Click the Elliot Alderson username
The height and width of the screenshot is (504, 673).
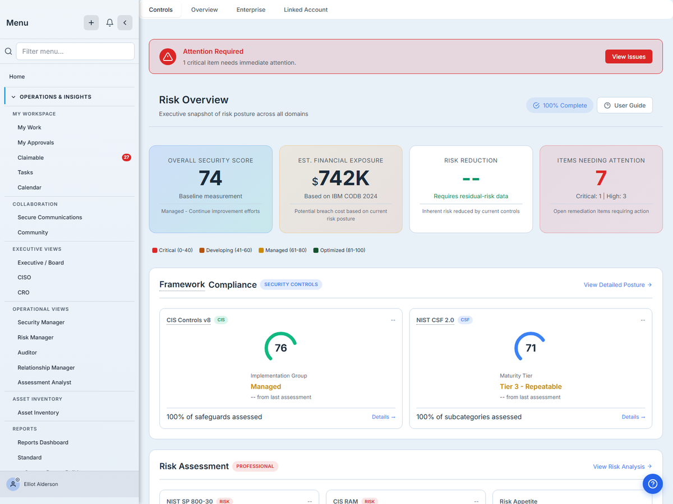coord(41,484)
